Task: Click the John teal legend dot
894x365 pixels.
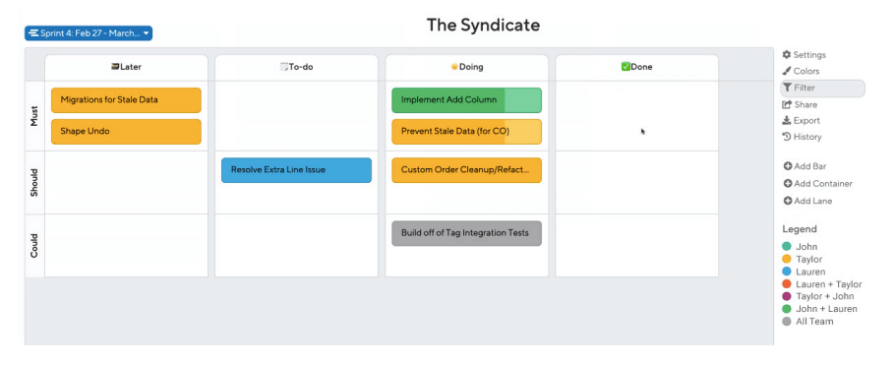Action: pos(787,247)
